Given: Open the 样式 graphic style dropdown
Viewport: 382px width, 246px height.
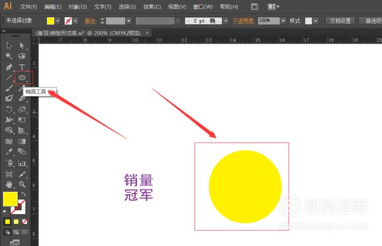Looking at the screenshot, I should tap(316, 21).
